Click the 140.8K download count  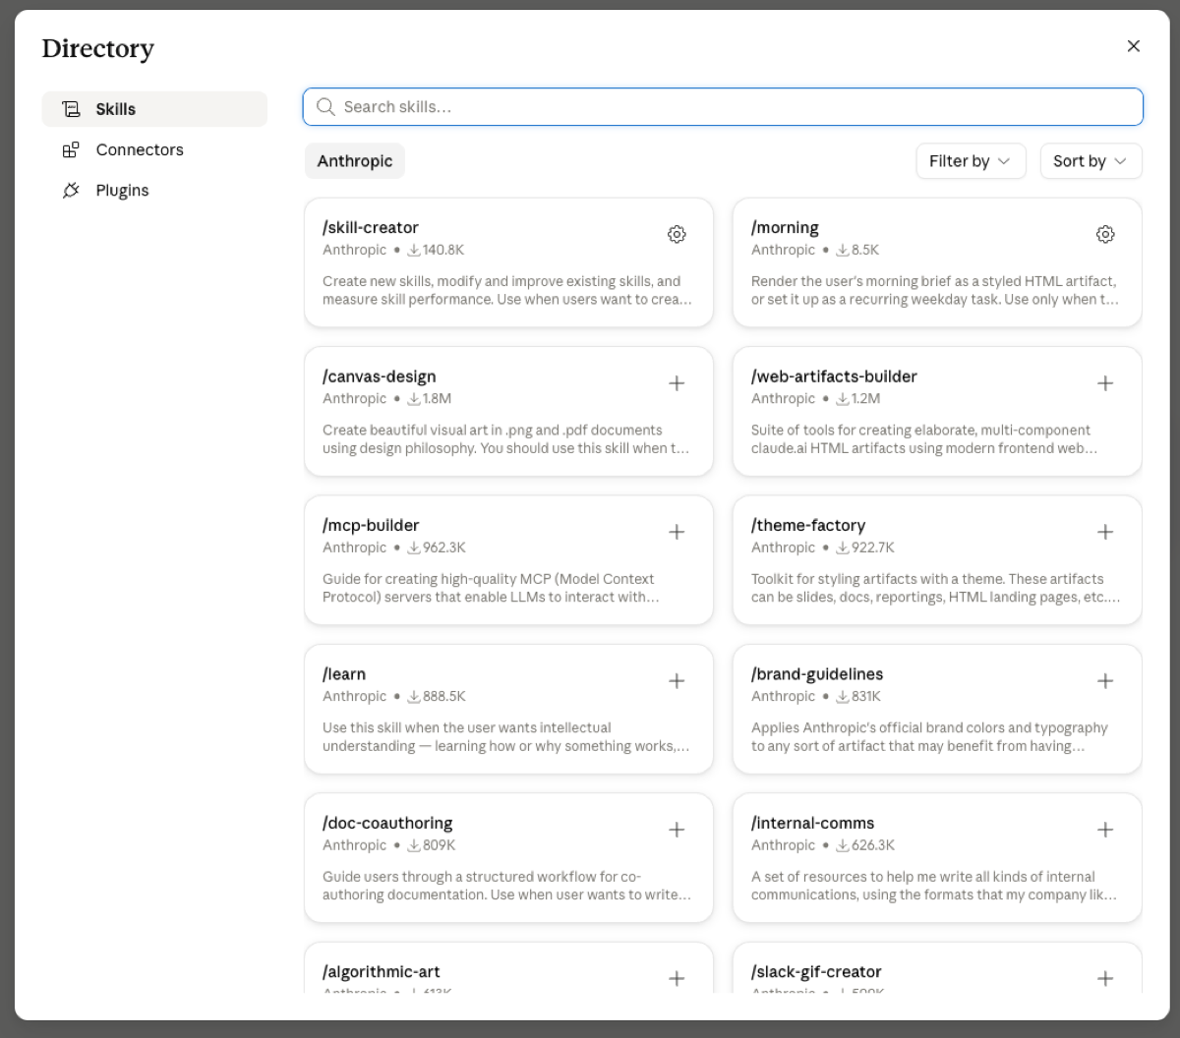tap(436, 251)
